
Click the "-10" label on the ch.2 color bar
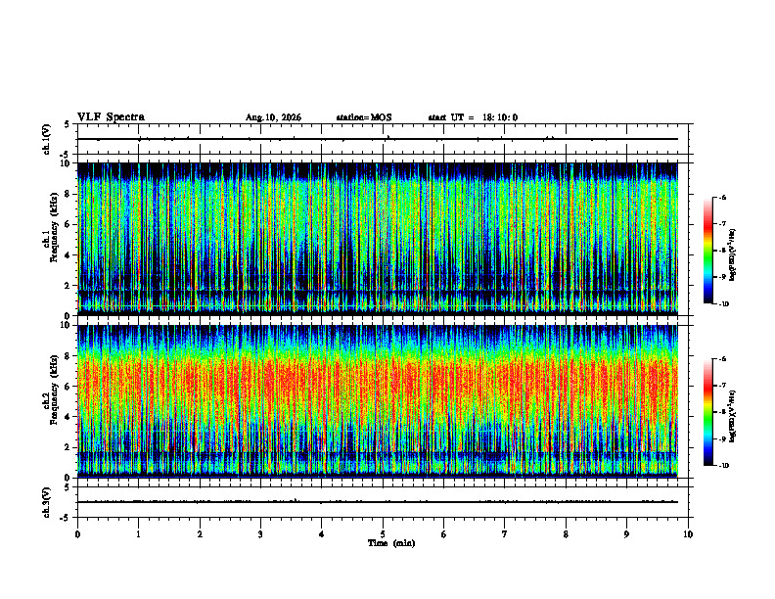(x=723, y=465)
